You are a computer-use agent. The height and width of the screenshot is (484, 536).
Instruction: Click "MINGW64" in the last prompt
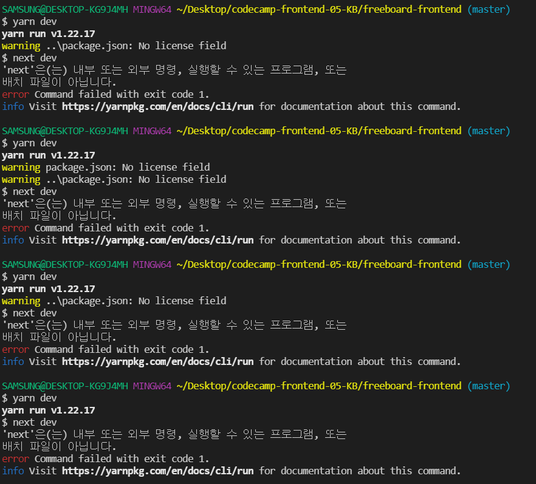coord(152,386)
